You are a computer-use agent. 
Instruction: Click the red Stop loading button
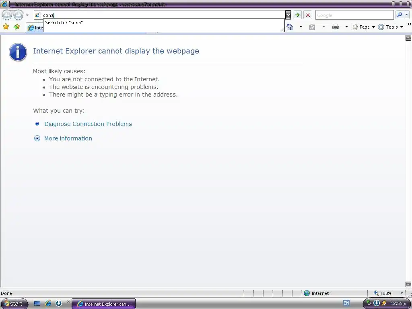[308, 15]
